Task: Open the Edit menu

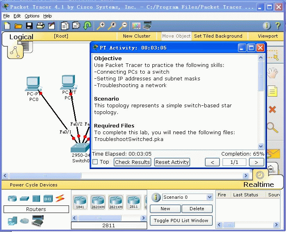Action: 17,16
